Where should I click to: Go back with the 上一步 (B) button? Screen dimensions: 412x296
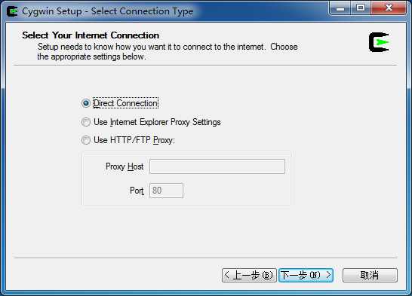[x=249, y=276]
